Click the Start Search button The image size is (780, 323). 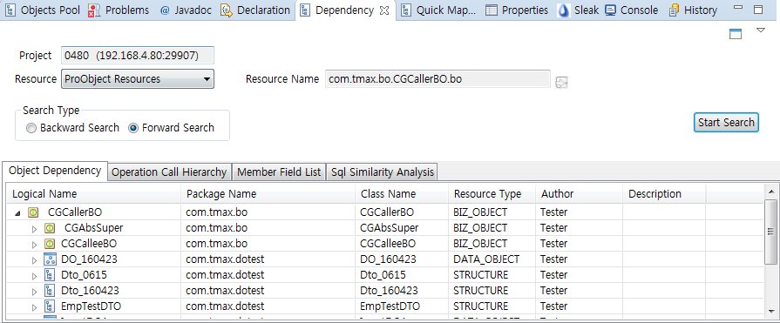(x=726, y=123)
